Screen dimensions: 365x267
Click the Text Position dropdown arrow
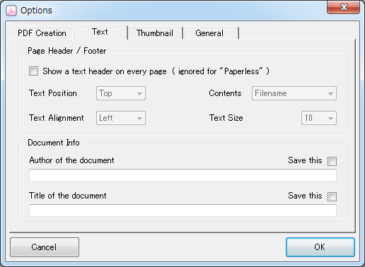pos(139,94)
